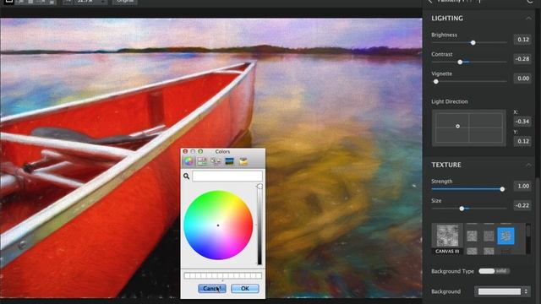Switch to the crayons picker tab
The height and width of the screenshot is (304, 541).
tap(243, 161)
